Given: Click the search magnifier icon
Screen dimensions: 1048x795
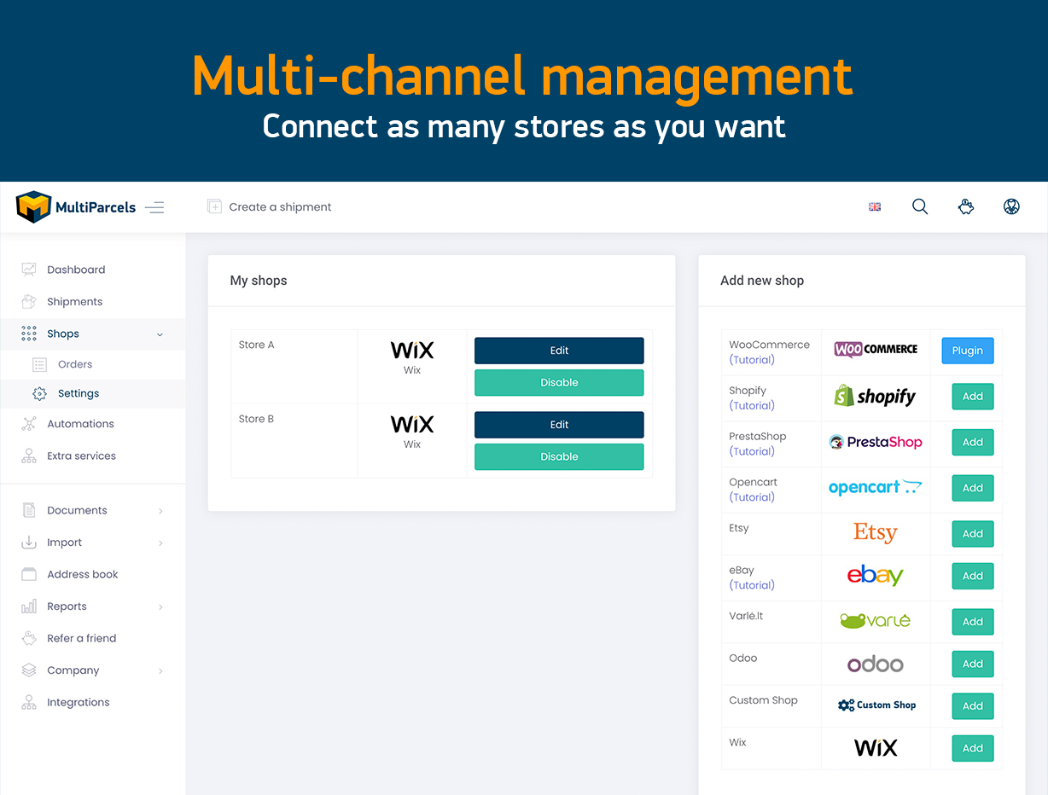Looking at the screenshot, I should coord(920,206).
